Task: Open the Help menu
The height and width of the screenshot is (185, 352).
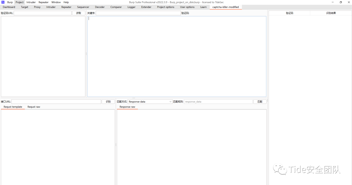Action: (66, 2)
